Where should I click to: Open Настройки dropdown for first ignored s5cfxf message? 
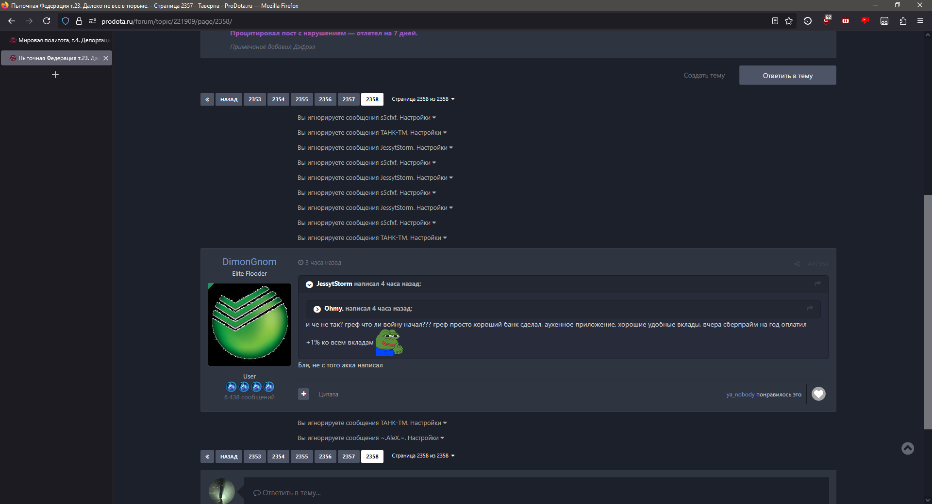click(x=417, y=118)
